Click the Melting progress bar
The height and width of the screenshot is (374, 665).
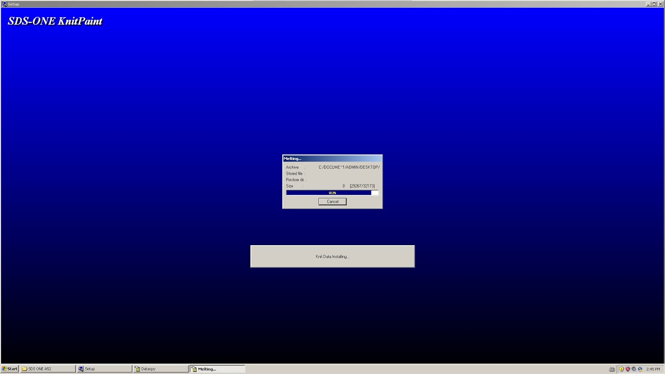click(x=332, y=193)
